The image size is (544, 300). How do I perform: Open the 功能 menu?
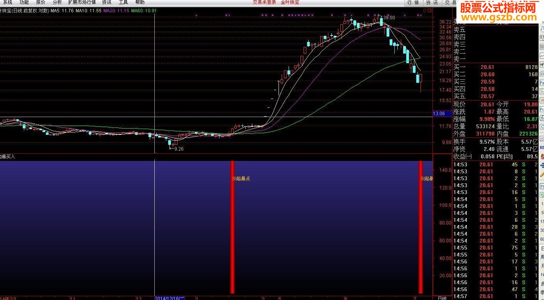coord(24,2)
